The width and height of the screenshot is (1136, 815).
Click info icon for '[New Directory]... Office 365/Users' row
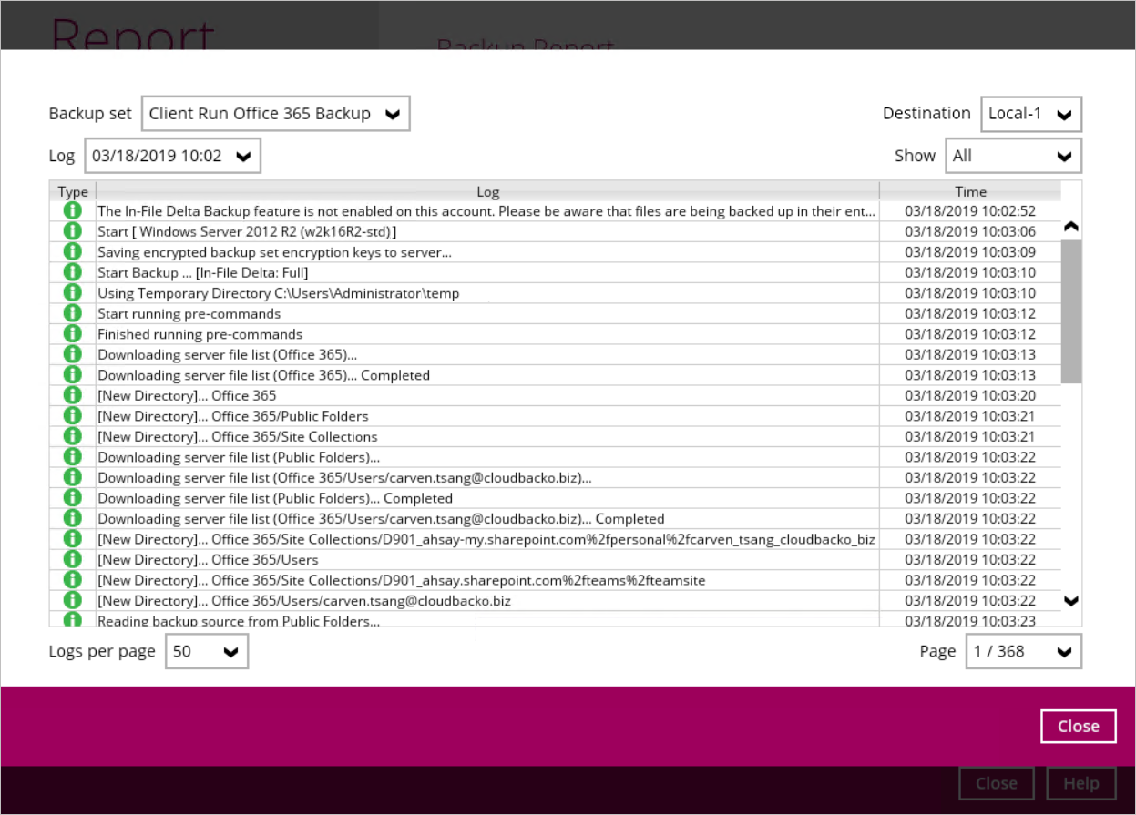72,559
